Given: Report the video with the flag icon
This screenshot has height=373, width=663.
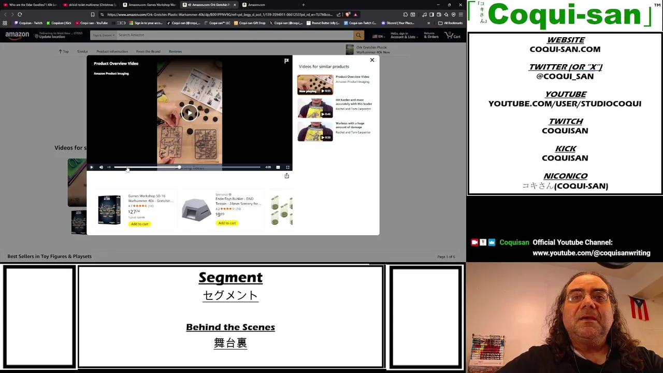Looking at the screenshot, I should point(286,61).
